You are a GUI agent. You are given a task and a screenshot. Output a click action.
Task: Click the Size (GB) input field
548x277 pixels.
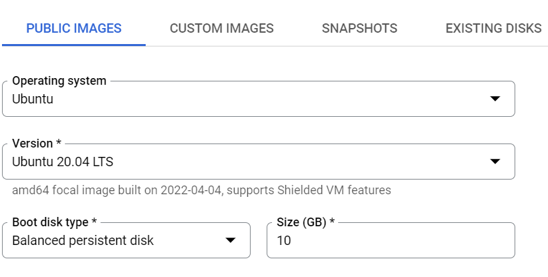[390, 240]
